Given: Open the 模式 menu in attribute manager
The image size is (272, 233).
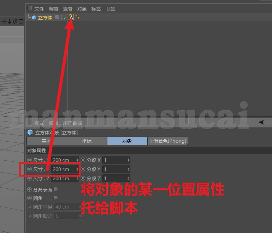Looking at the screenshot, I should 39,123.
